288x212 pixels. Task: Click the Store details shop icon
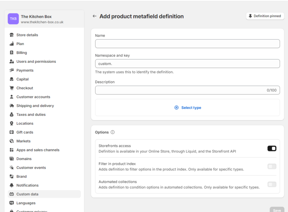pos(12,35)
